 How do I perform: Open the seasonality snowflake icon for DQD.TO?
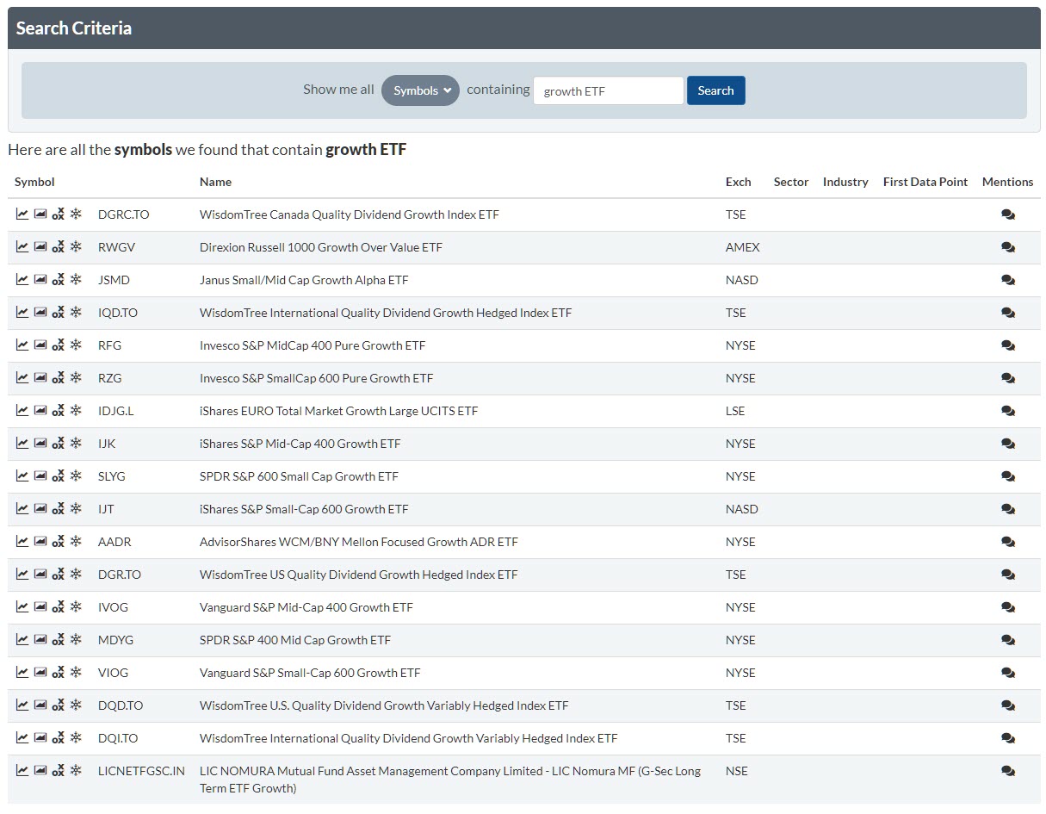pos(76,705)
